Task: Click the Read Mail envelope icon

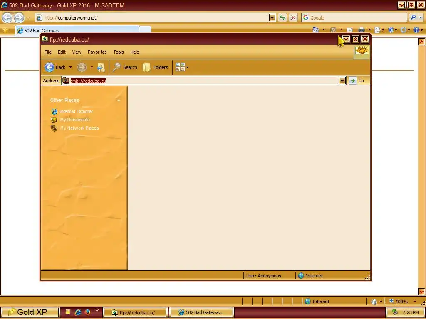Action: tap(350, 30)
